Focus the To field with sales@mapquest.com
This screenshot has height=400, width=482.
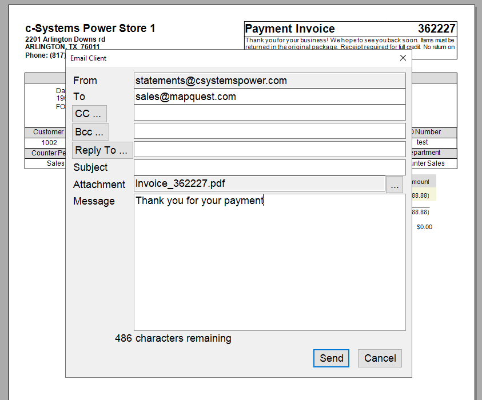pyautogui.click(x=269, y=97)
